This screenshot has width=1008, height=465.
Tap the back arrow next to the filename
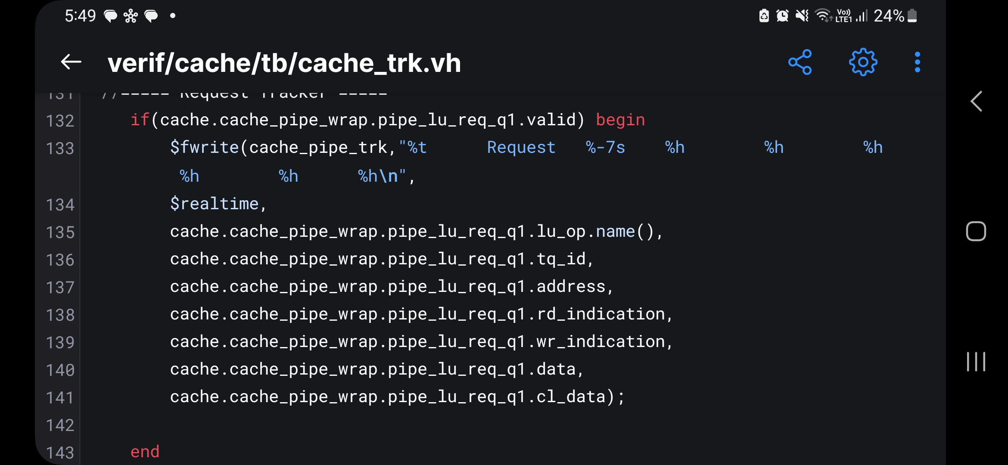[71, 62]
